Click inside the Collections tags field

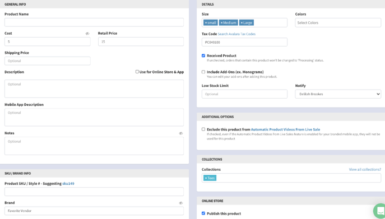(x=291, y=178)
